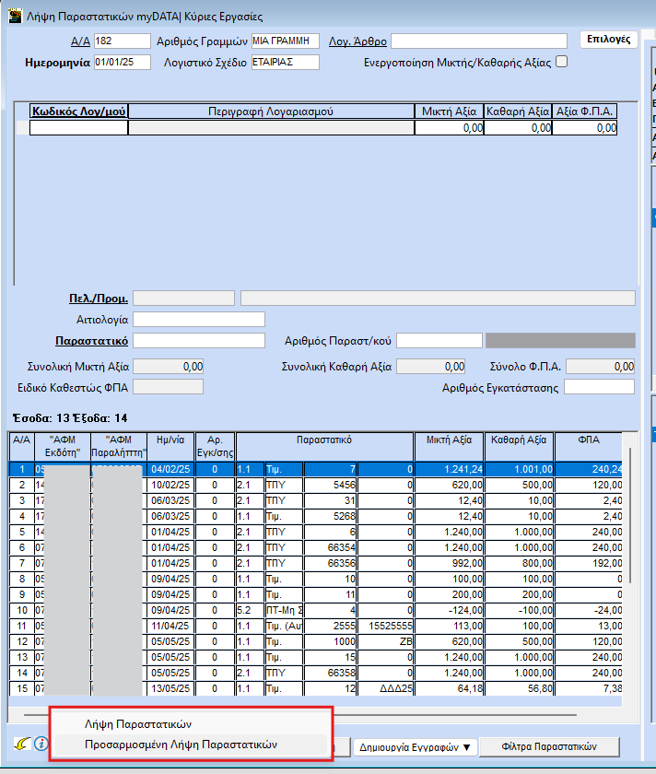Image resolution: width=656 pixels, height=774 pixels.
Task: Click the Κωδικός Λογ/μού column header
Action: click(x=79, y=111)
